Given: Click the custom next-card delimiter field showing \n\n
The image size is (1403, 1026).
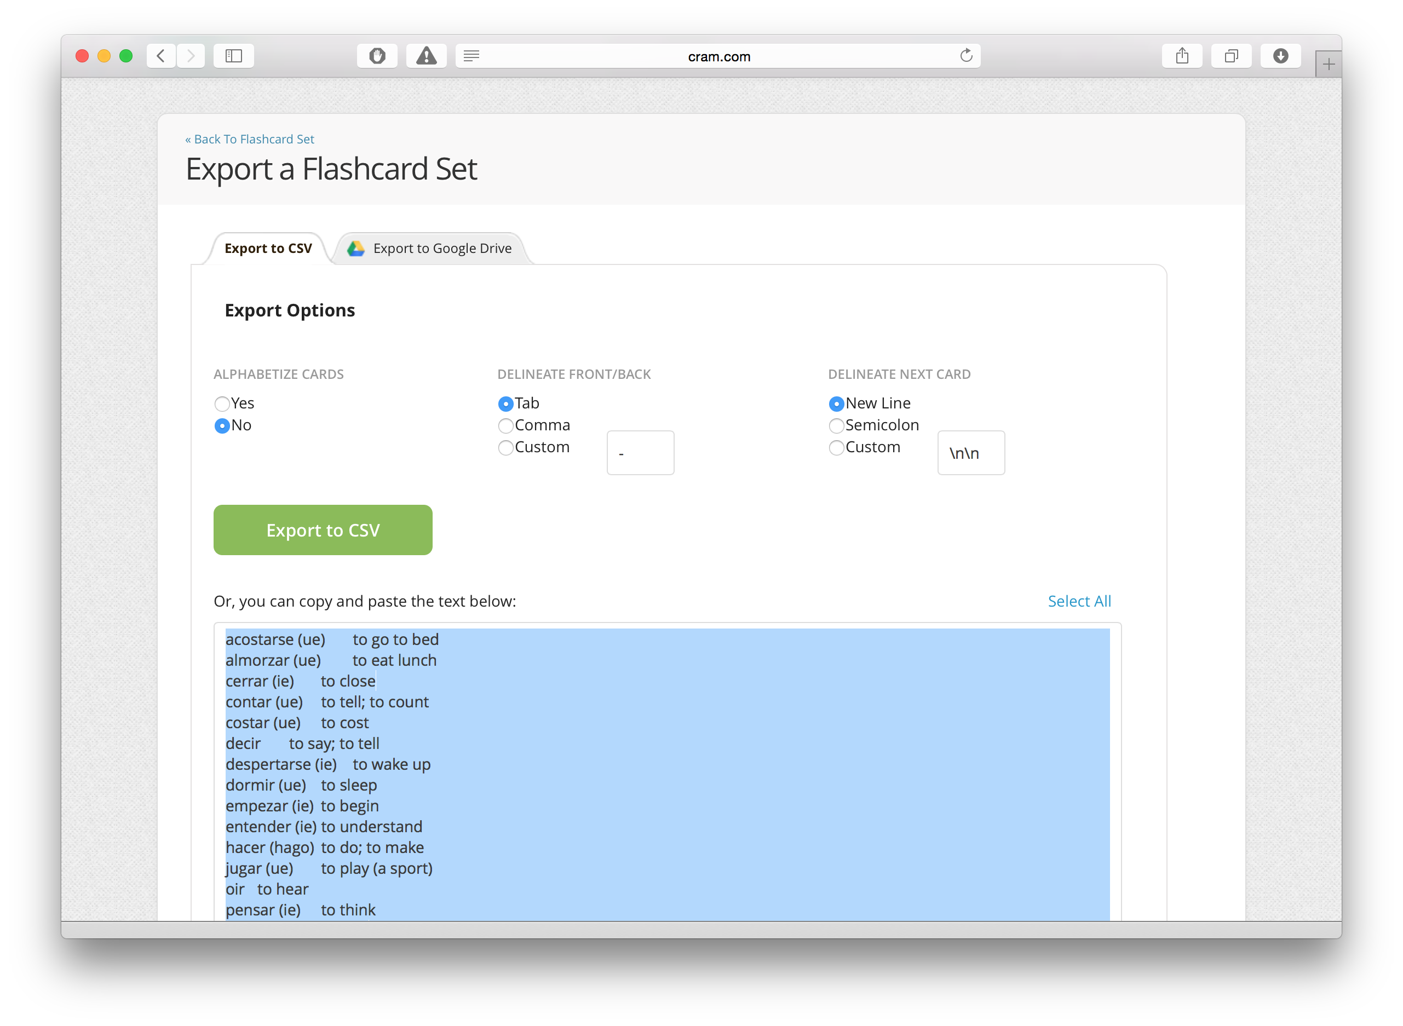Looking at the screenshot, I should coord(971,453).
